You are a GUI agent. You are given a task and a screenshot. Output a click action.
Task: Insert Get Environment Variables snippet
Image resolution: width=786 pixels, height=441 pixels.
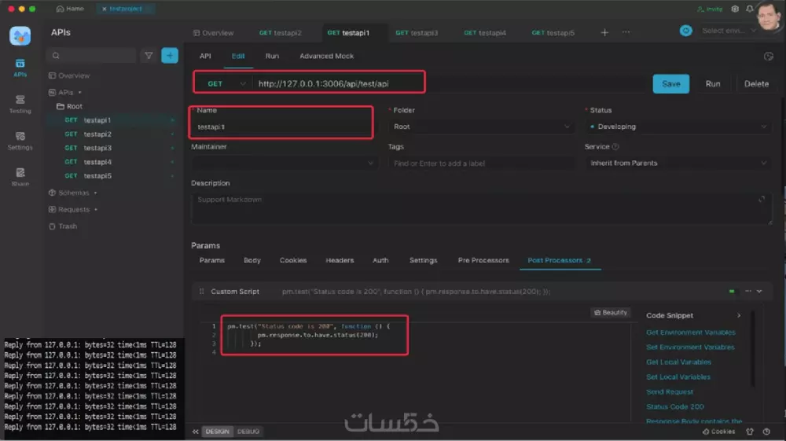click(691, 333)
